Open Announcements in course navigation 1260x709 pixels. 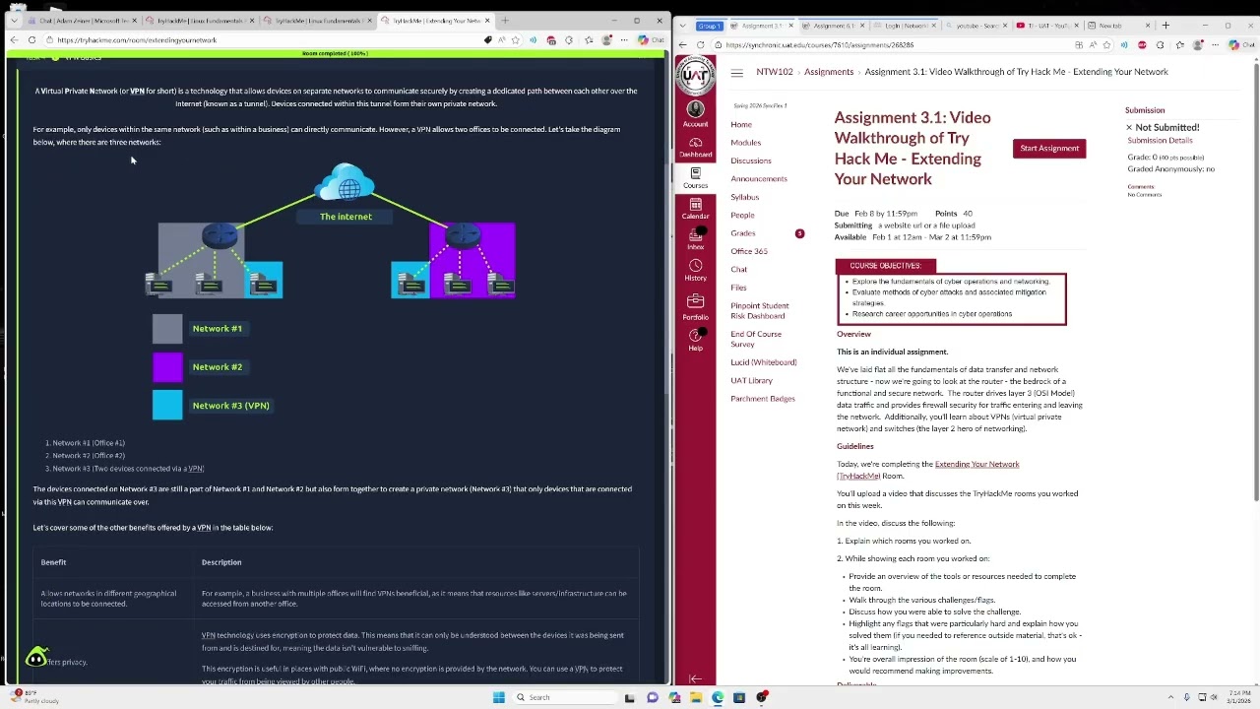759,179
